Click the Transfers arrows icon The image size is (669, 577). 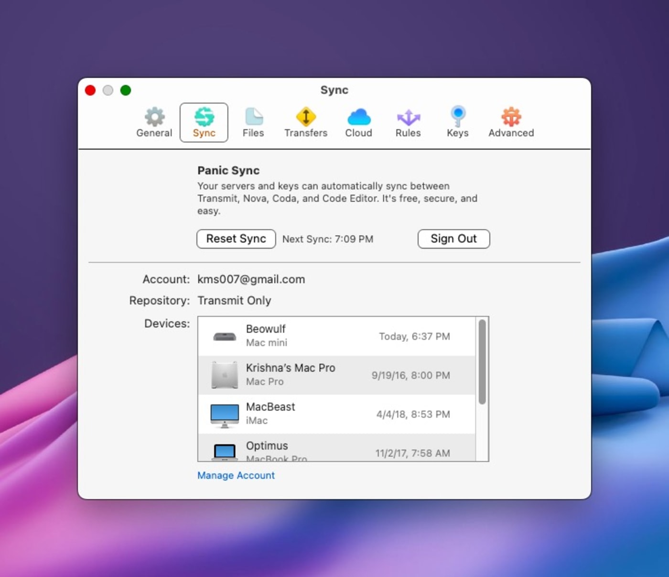pos(306,116)
